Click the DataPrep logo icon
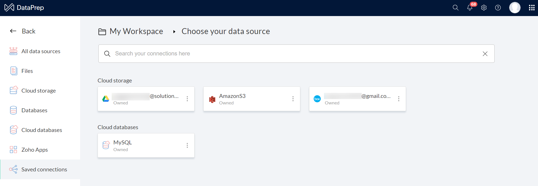538x186 pixels. point(9,8)
